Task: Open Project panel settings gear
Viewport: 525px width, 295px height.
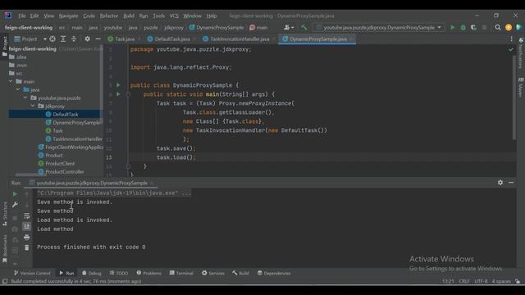Action: [x=88, y=39]
